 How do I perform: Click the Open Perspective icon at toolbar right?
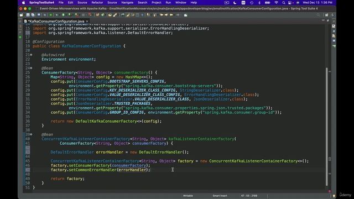click(326, 15)
